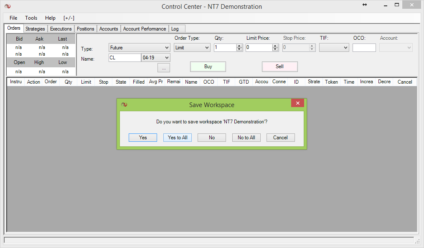Click the Conne column header

(279, 82)
